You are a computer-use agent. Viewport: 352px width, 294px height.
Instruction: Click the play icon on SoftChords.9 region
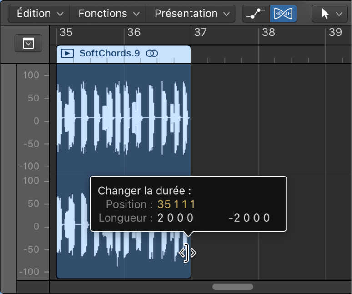tap(67, 53)
